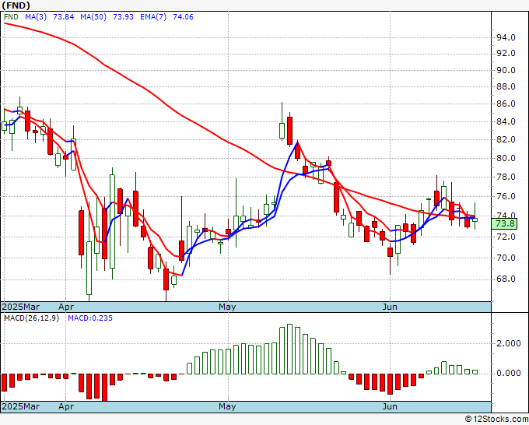Image resolution: width=529 pixels, height=425 pixels.
Task: Click the 86.0 price axis label
Action: pos(506,104)
